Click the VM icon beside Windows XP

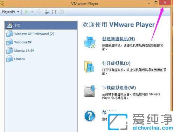click(x=9, y=42)
